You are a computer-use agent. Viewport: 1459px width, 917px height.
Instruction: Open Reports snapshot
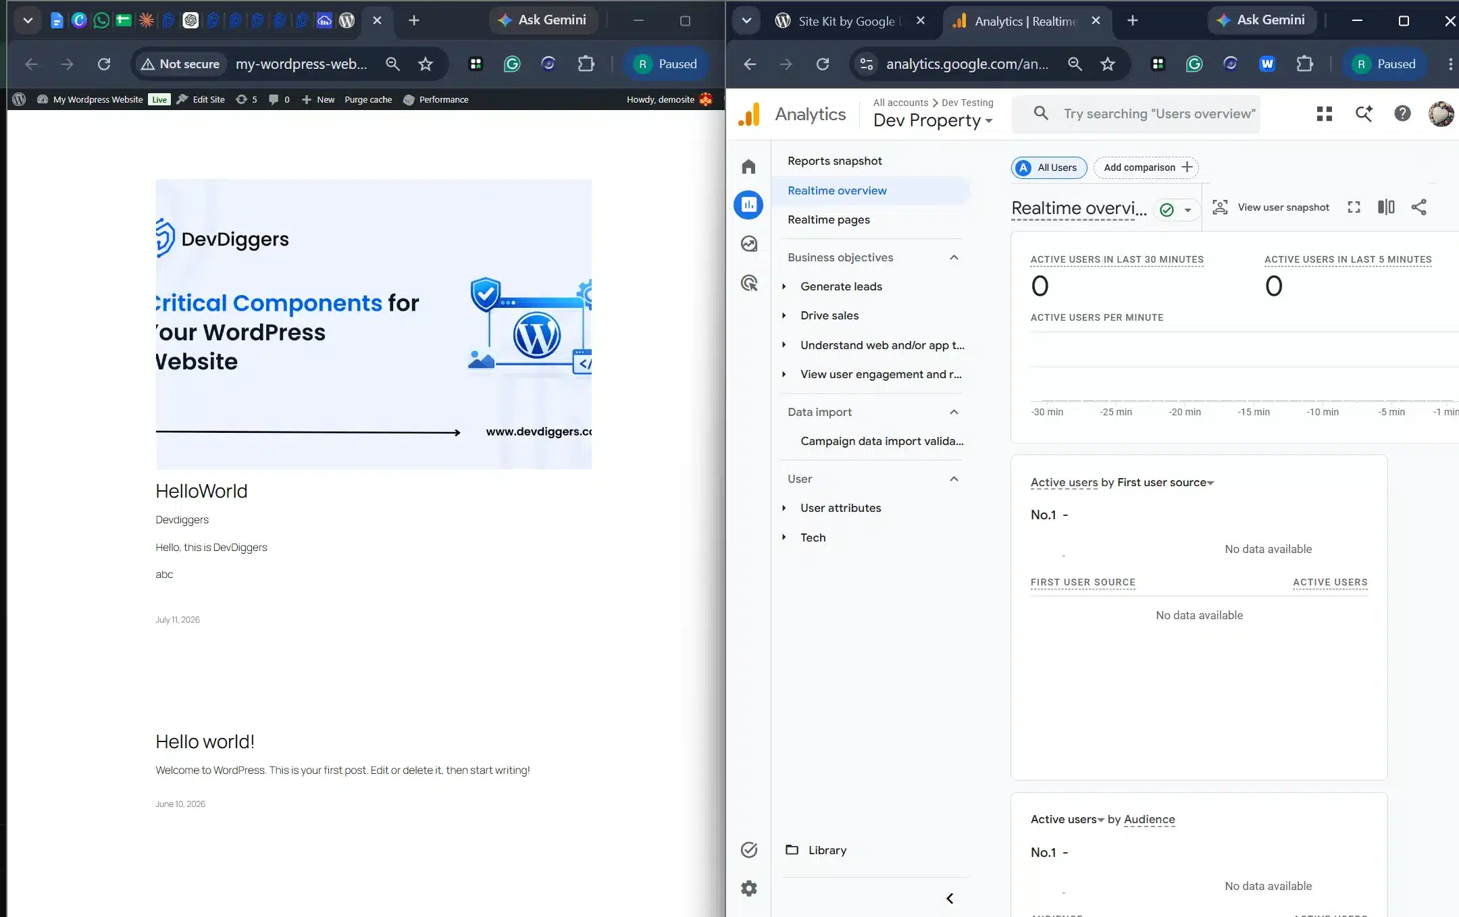pyautogui.click(x=834, y=161)
